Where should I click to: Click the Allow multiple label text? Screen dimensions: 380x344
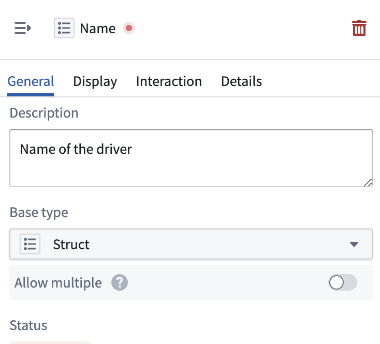(58, 283)
